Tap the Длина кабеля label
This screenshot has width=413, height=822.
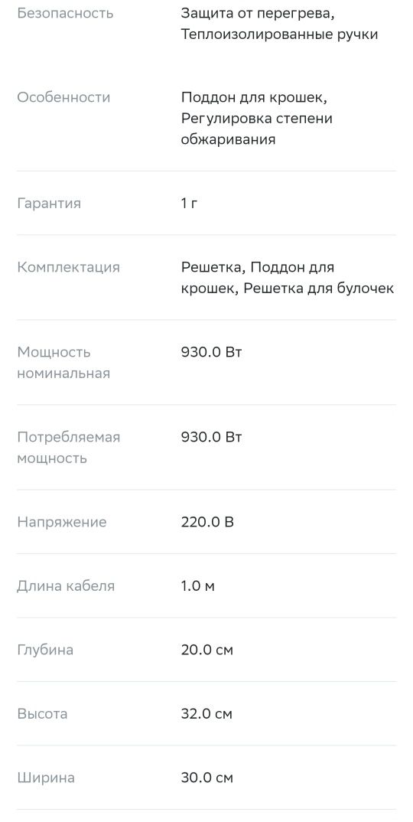click(x=66, y=586)
